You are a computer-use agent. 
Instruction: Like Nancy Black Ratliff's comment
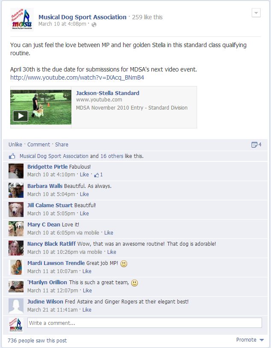pos(112,252)
